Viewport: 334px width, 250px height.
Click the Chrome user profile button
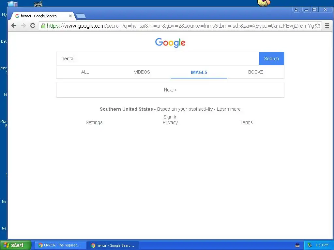pyautogui.click(x=296, y=9)
